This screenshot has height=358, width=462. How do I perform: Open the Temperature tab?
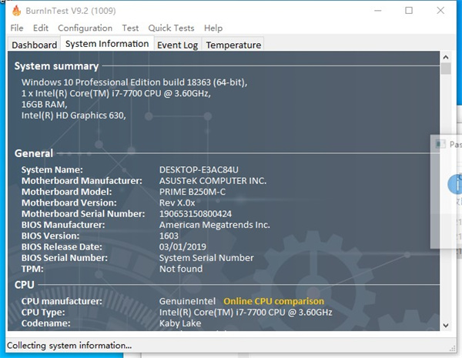coord(233,45)
